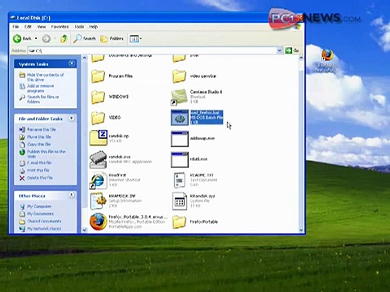Viewport: 390px width, 292px height.
Task: Click the Forward arrow button
Action: 46,39
